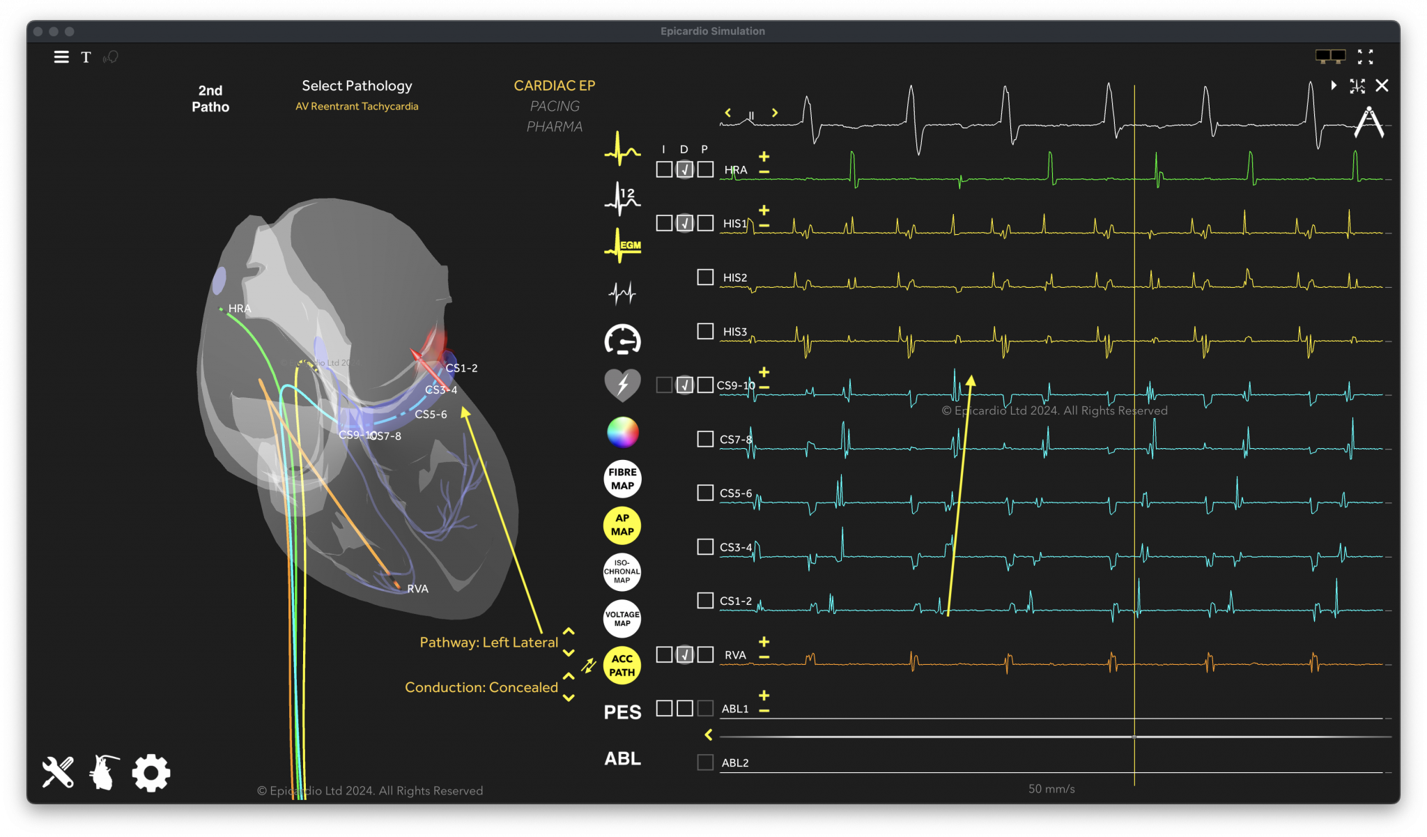This screenshot has width=1427, height=837.
Task: Toggle the ACC PATH button
Action: pyautogui.click(x=621, y=664)
